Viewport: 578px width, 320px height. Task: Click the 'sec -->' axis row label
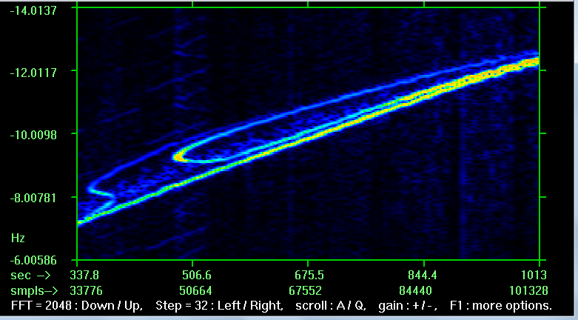point(30,276)
